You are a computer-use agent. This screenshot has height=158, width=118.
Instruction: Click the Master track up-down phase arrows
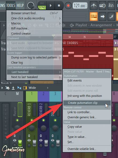[x=15, y=136]
